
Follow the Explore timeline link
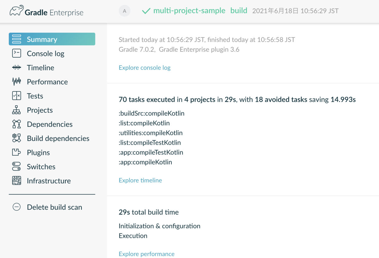(140, 180)
